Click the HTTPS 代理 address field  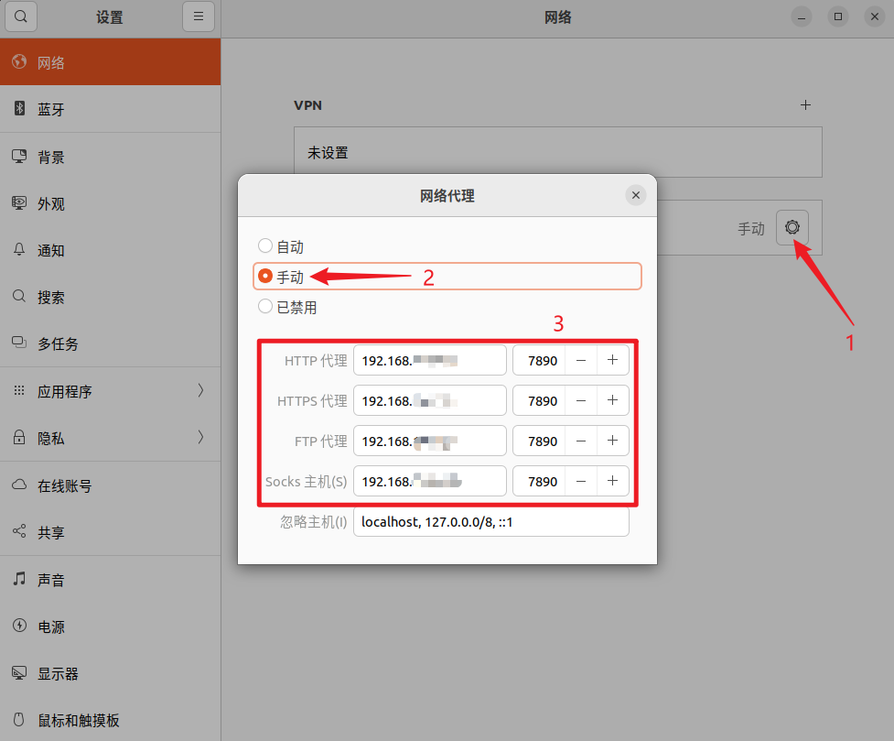tap(430, 400)
